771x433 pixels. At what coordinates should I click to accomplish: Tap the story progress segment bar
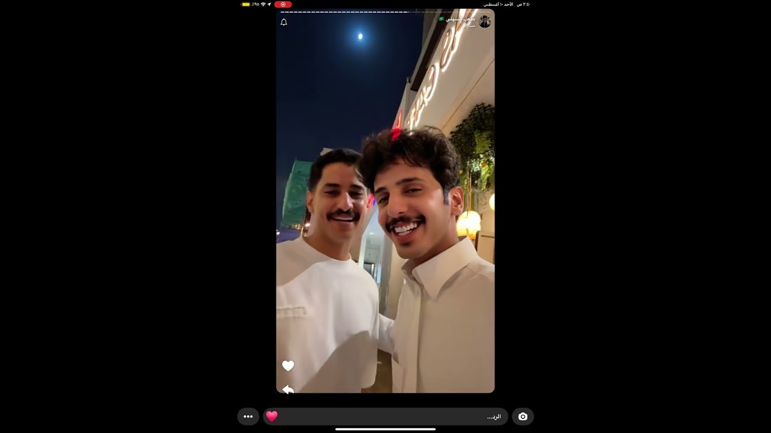tap(385, 11)
